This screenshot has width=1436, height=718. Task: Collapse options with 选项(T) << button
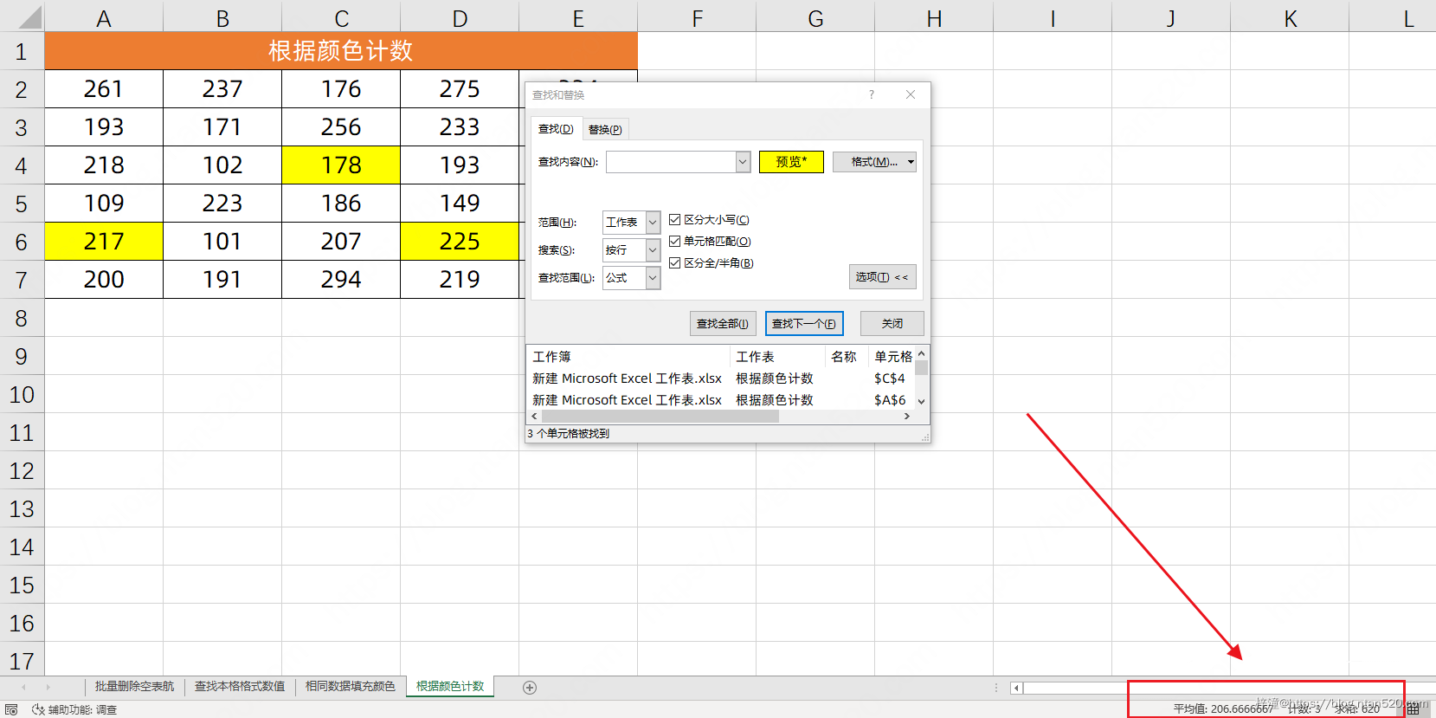[882, 277]
